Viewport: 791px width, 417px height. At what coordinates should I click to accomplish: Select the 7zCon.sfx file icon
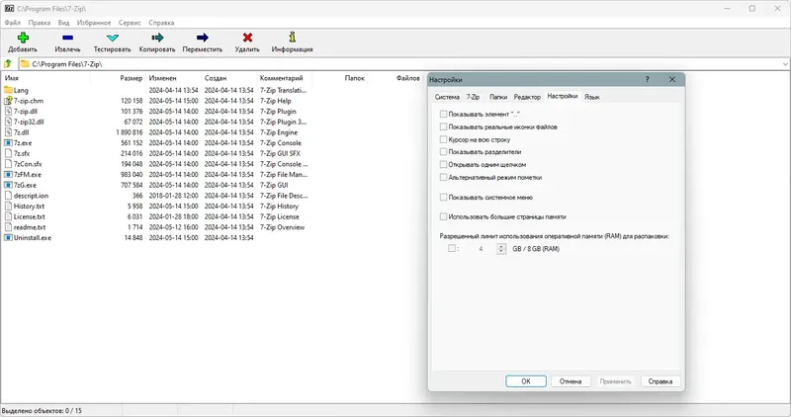tap(8, 164)
